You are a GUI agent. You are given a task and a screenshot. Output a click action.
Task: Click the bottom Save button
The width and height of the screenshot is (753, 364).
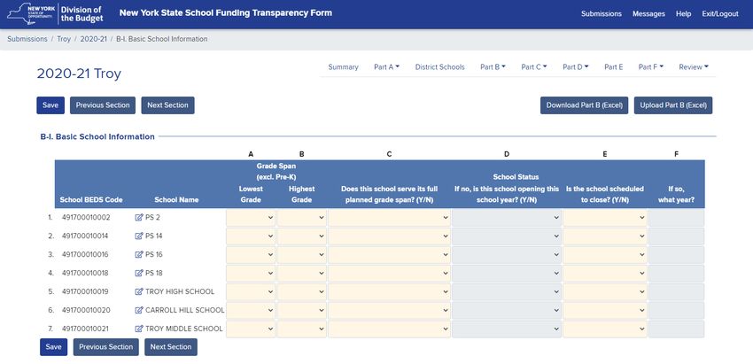53,346
